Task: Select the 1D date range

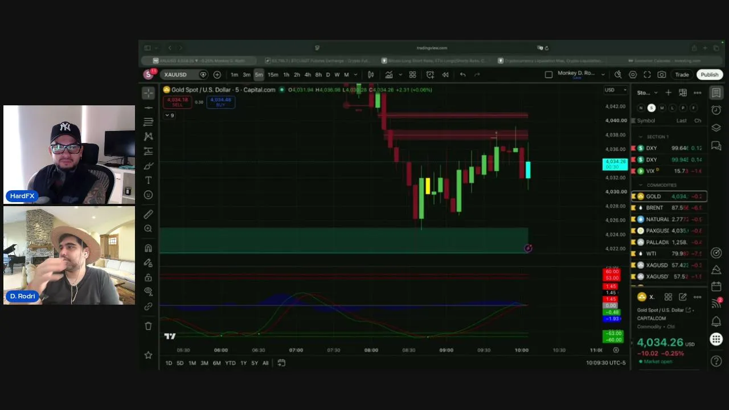Action: [x=169, y=363]
